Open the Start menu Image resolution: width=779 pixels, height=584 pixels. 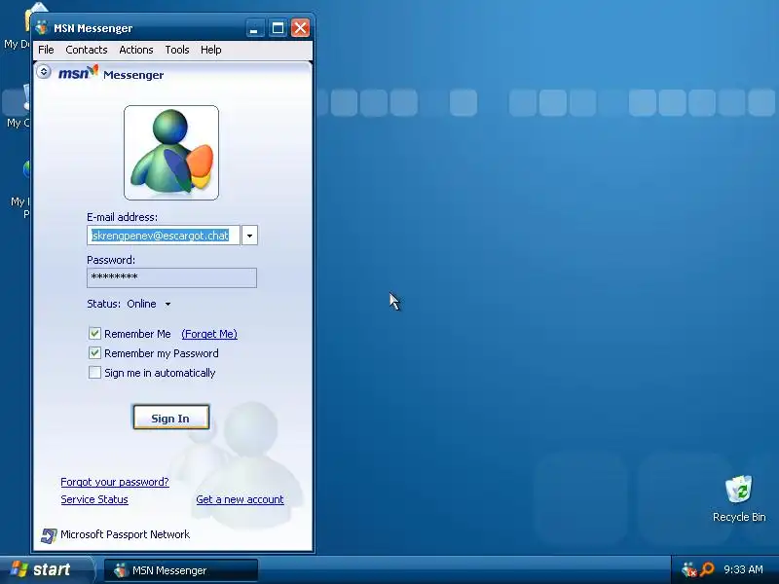coord(46,569)
